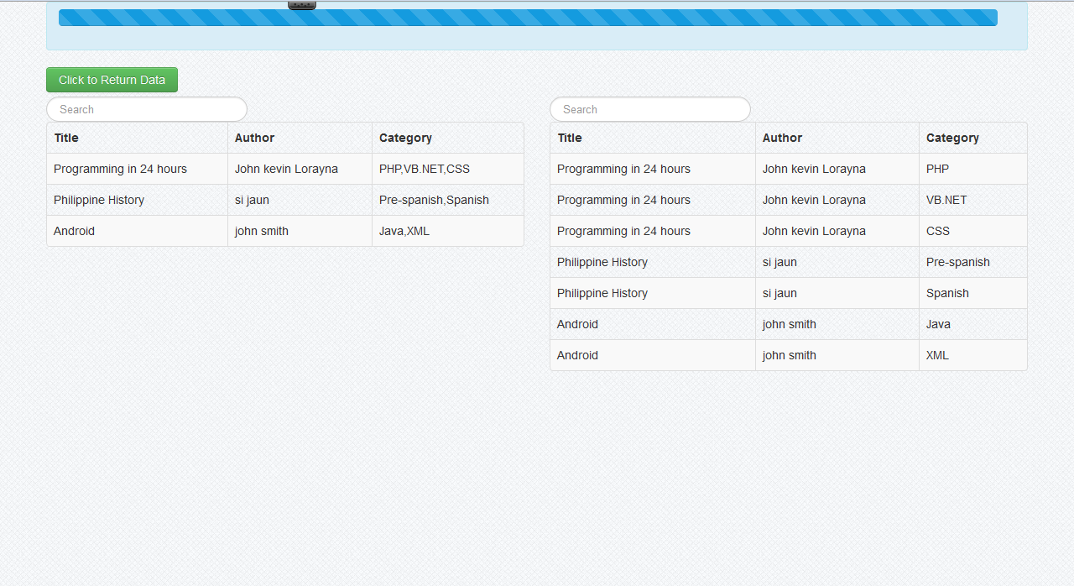1074x586 pixels.
Task: Click john smith in the XML row
Action: pyautogui.click(x=790, y=355)
